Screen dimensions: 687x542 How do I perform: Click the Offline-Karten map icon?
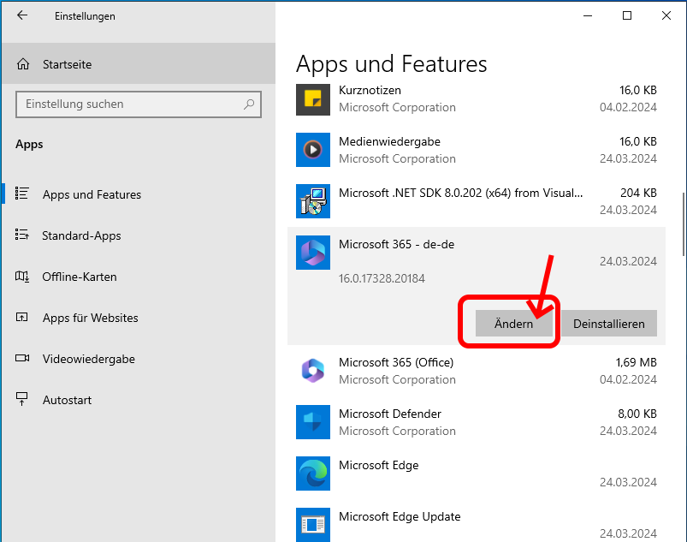[x=22, y=277]
